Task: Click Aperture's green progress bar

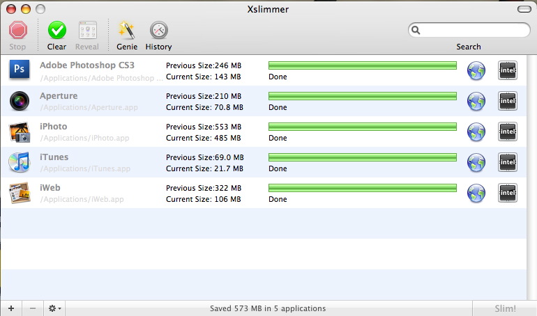Action: (363, 96)
